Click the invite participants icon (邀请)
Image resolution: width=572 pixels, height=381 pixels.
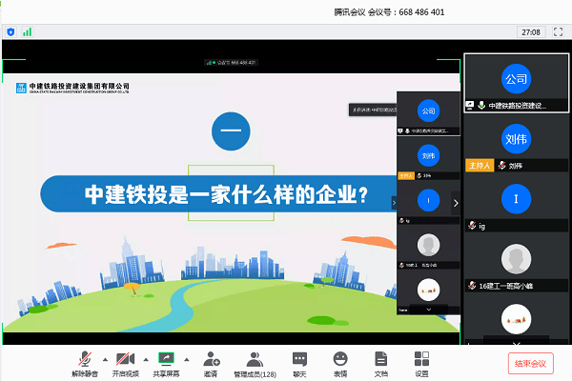click(x=212, y=359)
